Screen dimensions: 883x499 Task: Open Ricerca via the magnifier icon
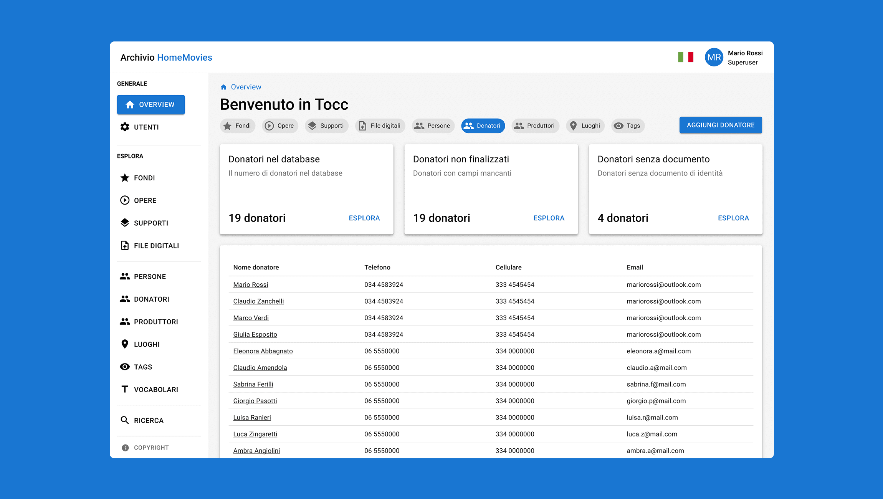pyautogui.click(x=125, y=420)
